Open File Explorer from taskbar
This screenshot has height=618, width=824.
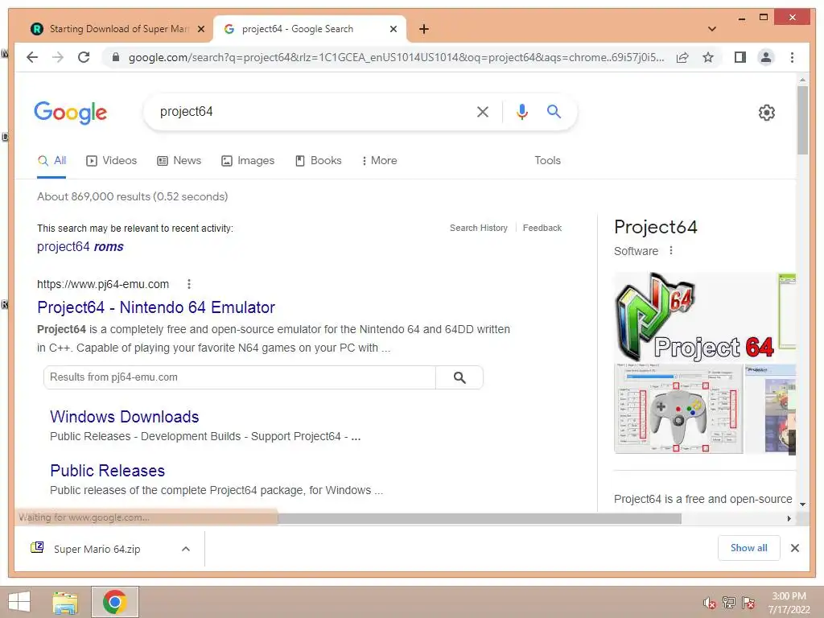tap(65, 602)
